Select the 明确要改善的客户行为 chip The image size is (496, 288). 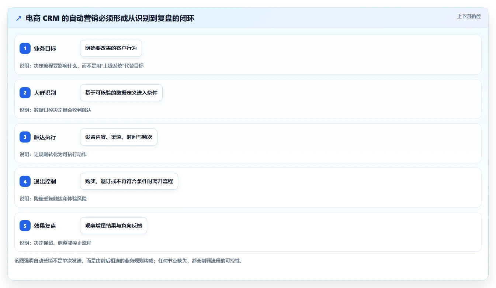point(111,48)
